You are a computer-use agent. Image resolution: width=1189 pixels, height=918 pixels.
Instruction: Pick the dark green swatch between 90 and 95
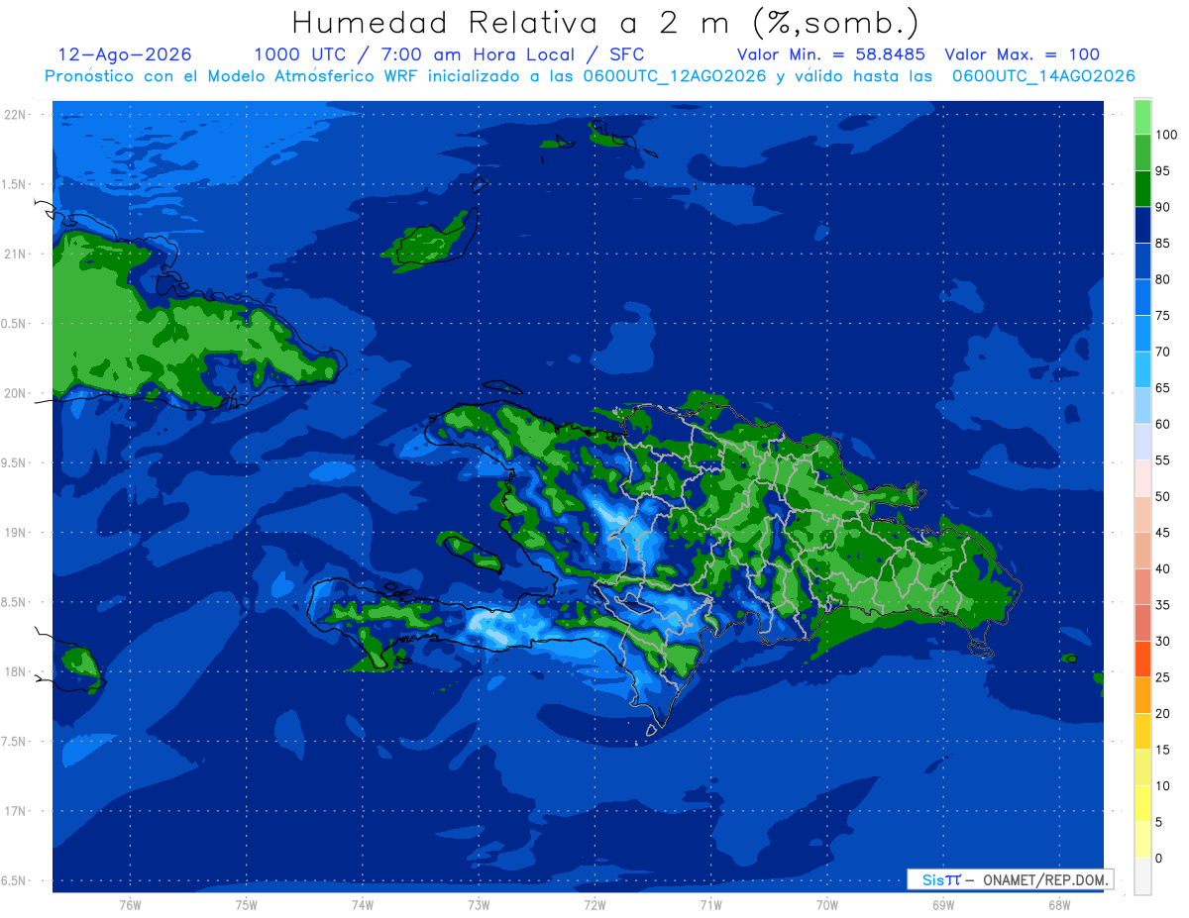[x=1142, y=189]
